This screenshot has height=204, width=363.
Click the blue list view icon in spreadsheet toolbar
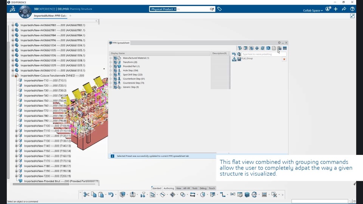click(x=285, y=48)
